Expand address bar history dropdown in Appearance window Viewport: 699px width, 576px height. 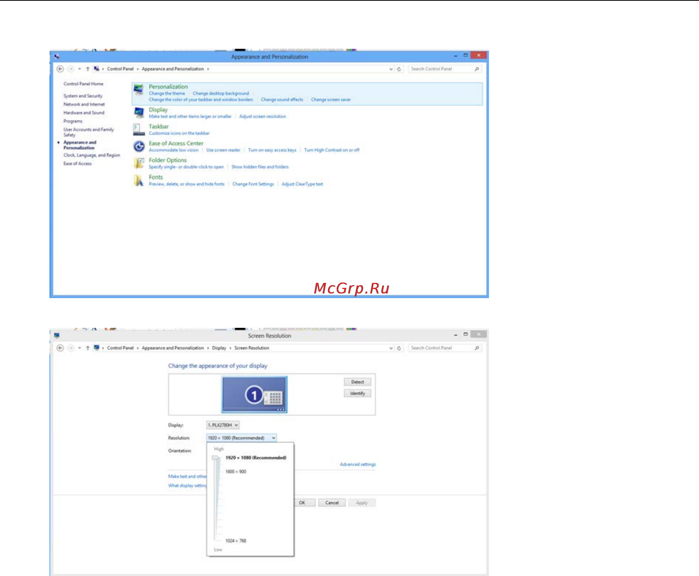tap(391, 69)
